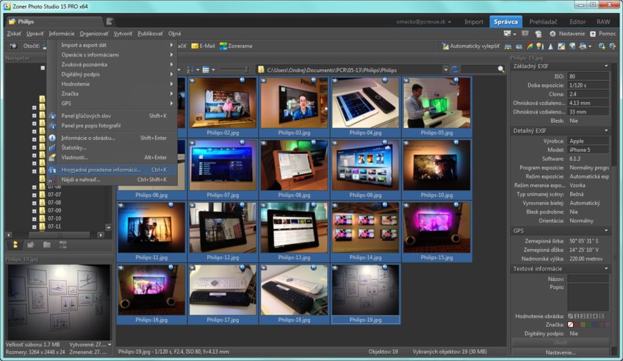623x361 pixels.
Task: Select folder tree view icon below Navigátor
Action: [15, 244]
